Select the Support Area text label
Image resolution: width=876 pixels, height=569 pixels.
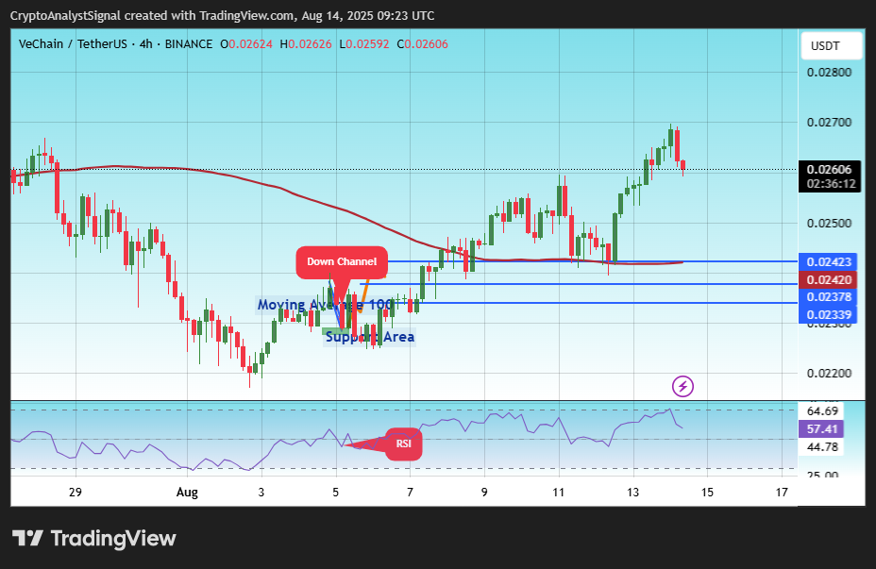tap(370, 337)
